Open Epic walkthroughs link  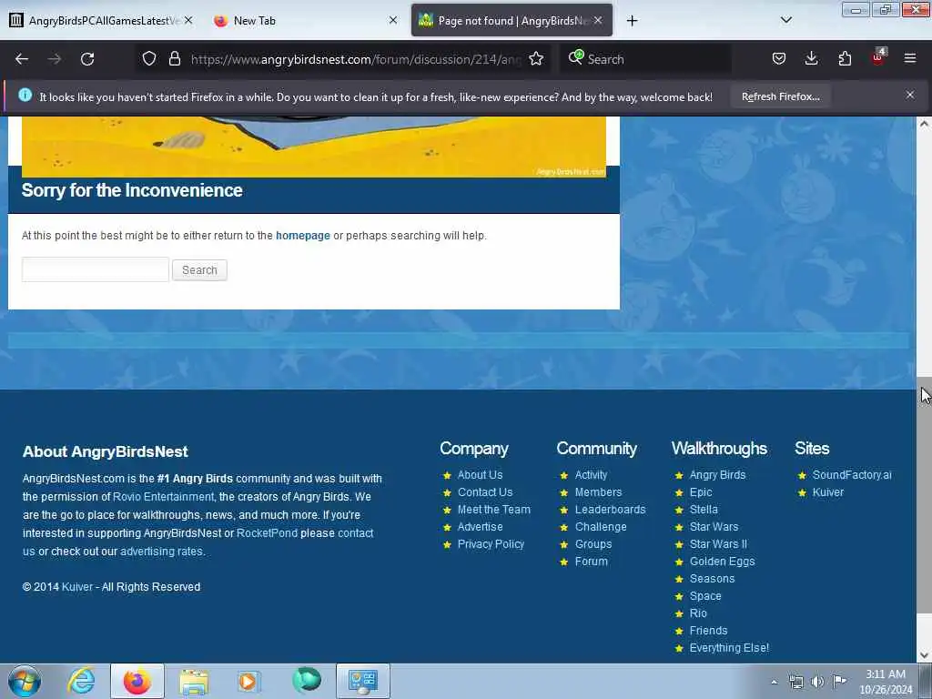[x=701, y=492]
